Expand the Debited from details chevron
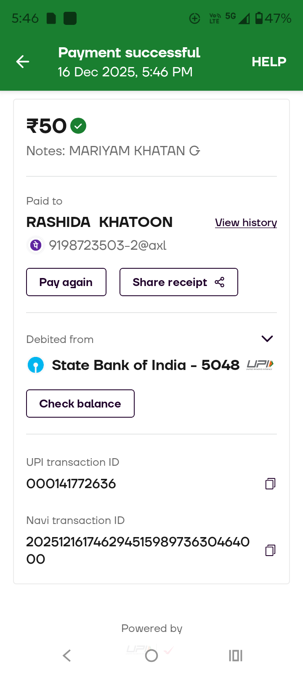Viewport: 303px width, 675px height. (x=267, y=339)
